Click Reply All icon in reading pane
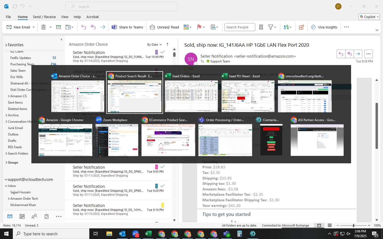Viewport: 383px width, 239px height. (x=349, y=54)
